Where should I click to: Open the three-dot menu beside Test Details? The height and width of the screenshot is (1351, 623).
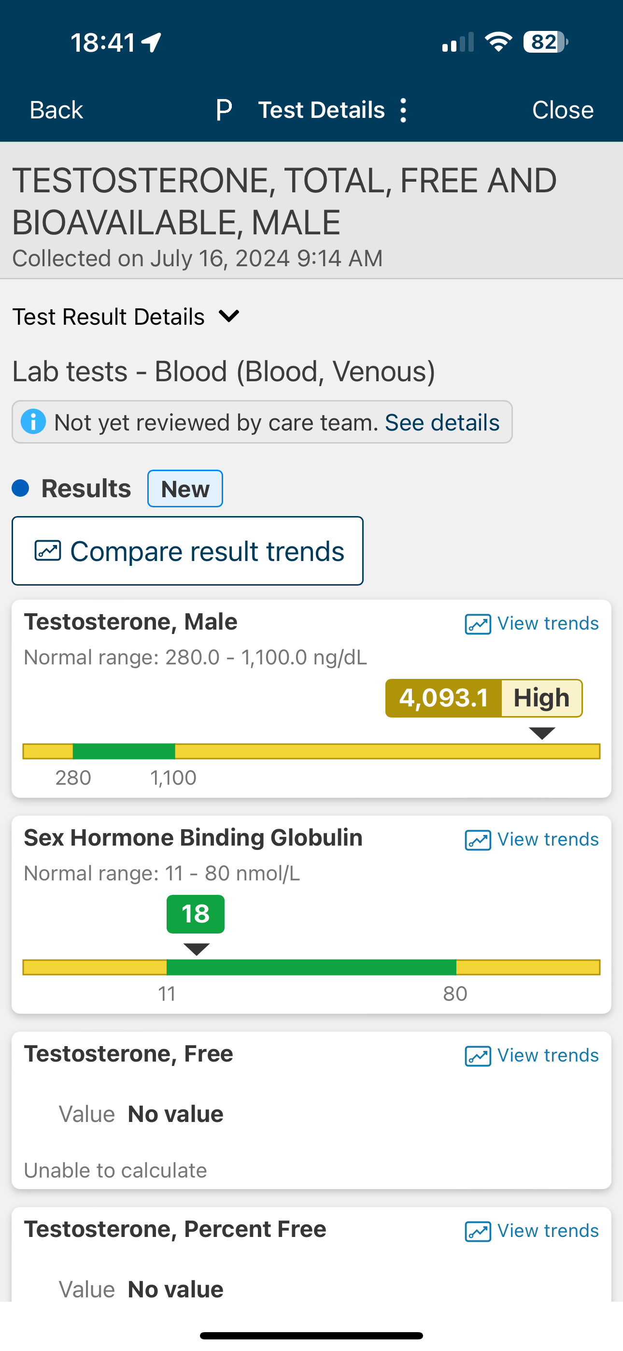(x=403, y=110)
